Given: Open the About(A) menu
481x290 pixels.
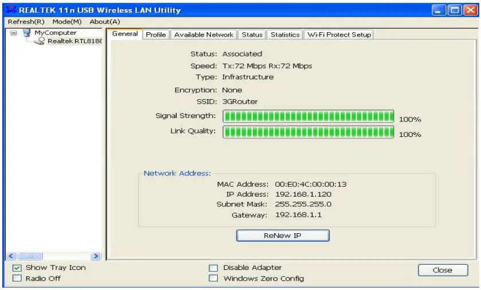Looking at the screenshot, I should point(104,22).
